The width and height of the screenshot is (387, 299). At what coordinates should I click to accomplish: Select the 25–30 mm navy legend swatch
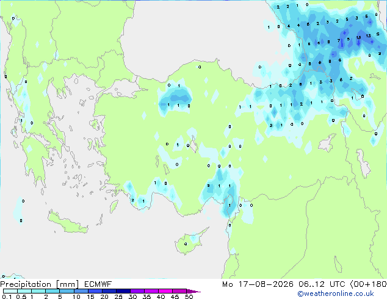pyautogui.click(x=123, y=291)
